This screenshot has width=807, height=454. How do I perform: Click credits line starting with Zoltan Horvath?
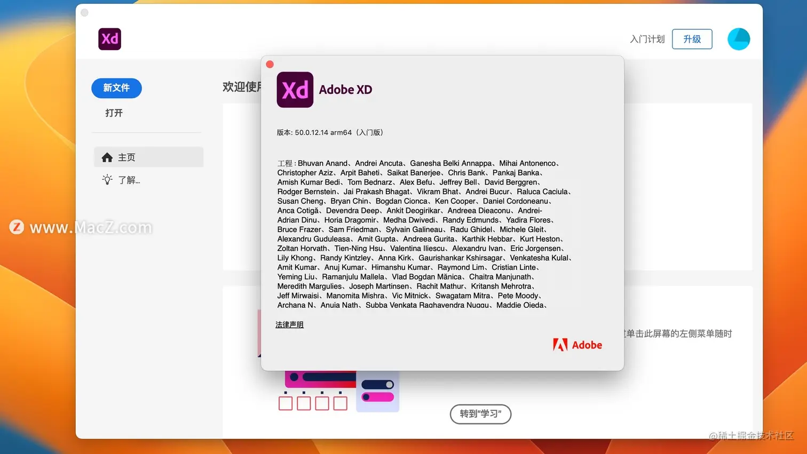421,248
